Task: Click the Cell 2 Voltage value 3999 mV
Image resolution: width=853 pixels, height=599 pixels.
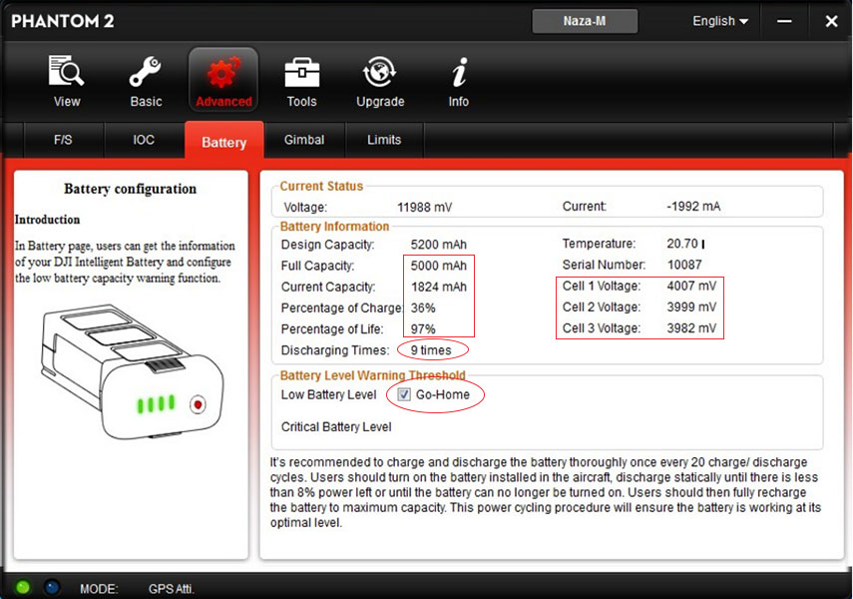Action: pyautogui.click(x=691, y=307)
